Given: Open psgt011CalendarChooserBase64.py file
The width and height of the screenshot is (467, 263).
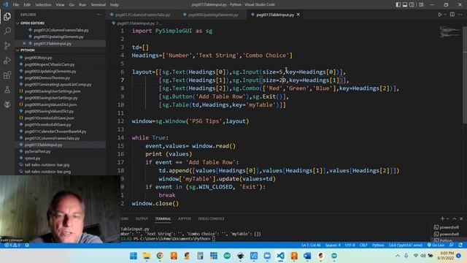Looking at the screenshot, I should click(55, 131).
